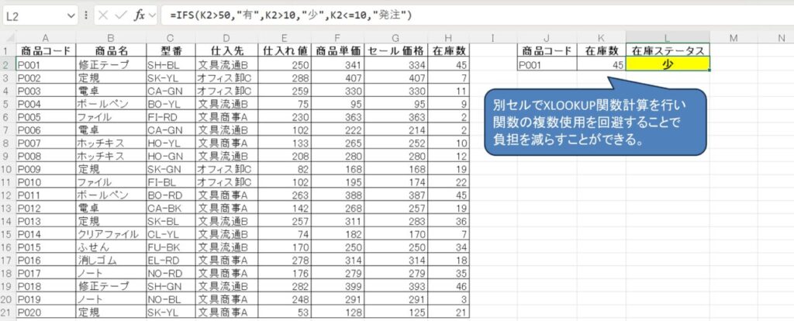Screen dimensions: 794x321
Task: Click the formula bar options dots handle
Action: (x=86, y=16)
